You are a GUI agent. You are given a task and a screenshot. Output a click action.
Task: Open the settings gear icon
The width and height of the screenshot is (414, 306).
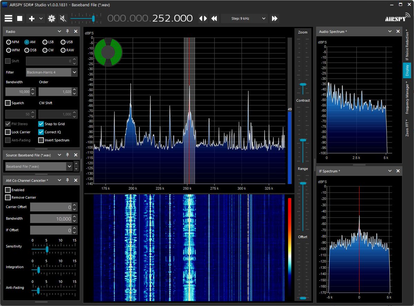[51, 18]
